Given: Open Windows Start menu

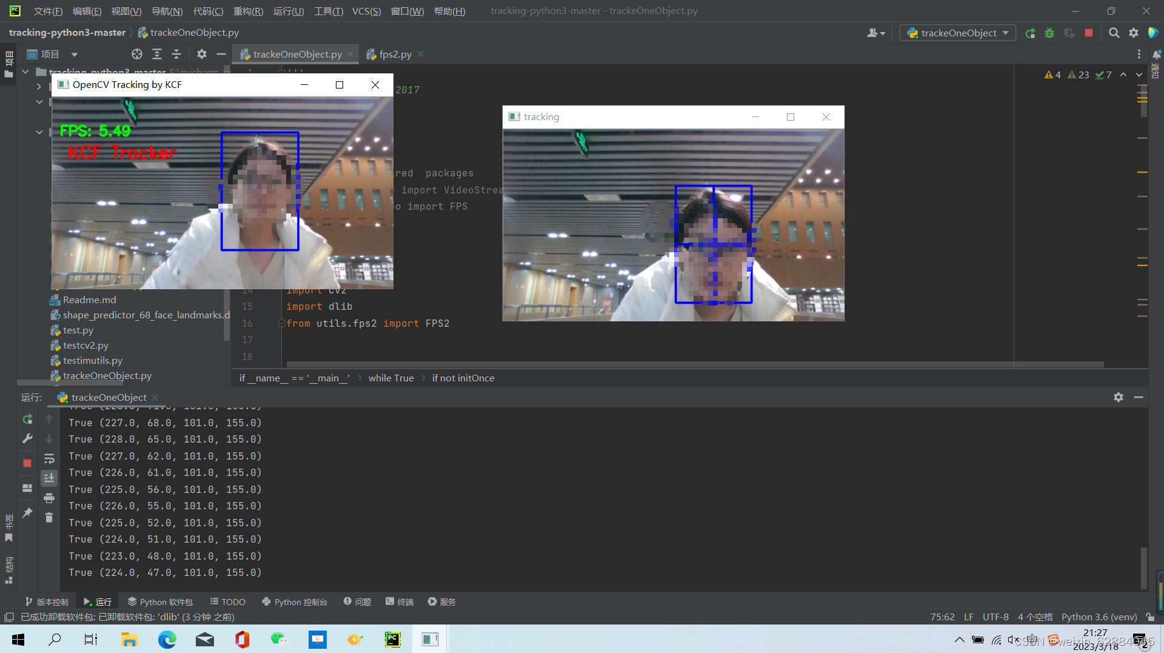Looking at the screenshot, I should [18, 639].
